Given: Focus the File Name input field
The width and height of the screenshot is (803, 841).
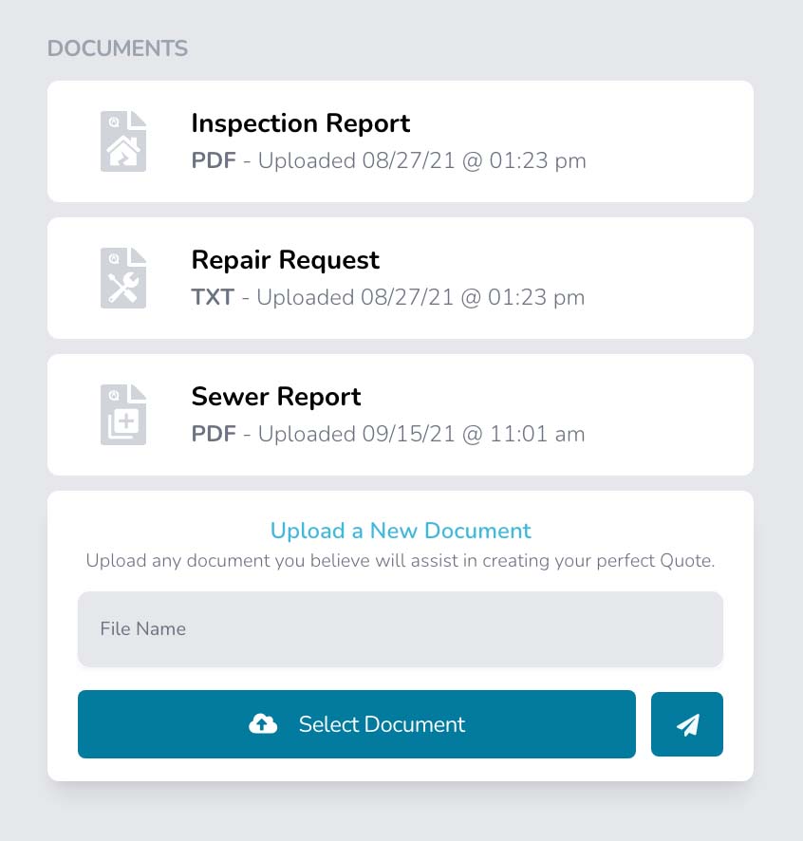Looking at the screenshot, I should tap(401, 629).
